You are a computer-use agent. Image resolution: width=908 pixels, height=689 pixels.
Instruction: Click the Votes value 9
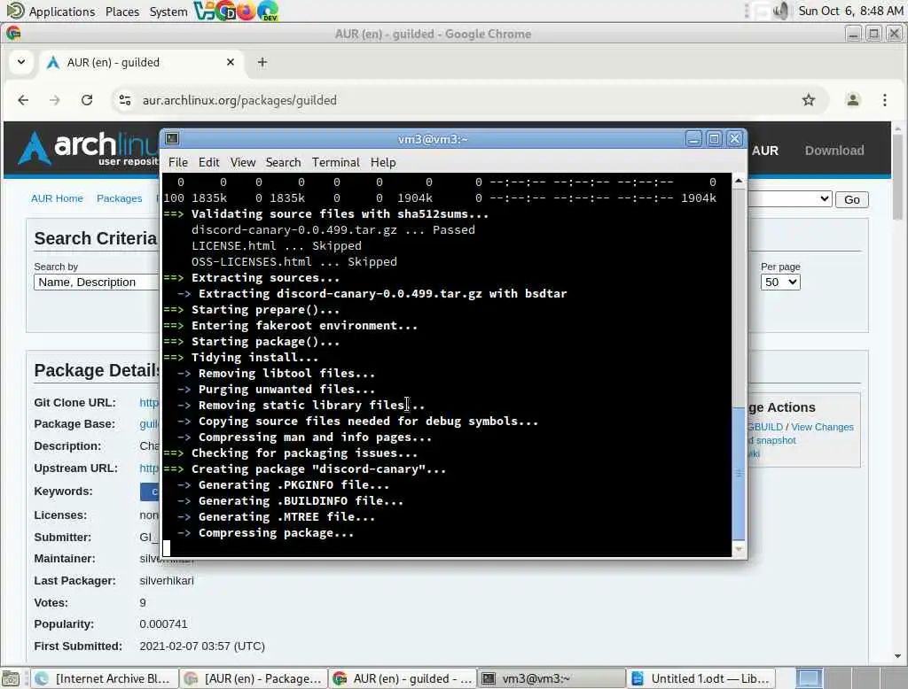coord(143,603)
